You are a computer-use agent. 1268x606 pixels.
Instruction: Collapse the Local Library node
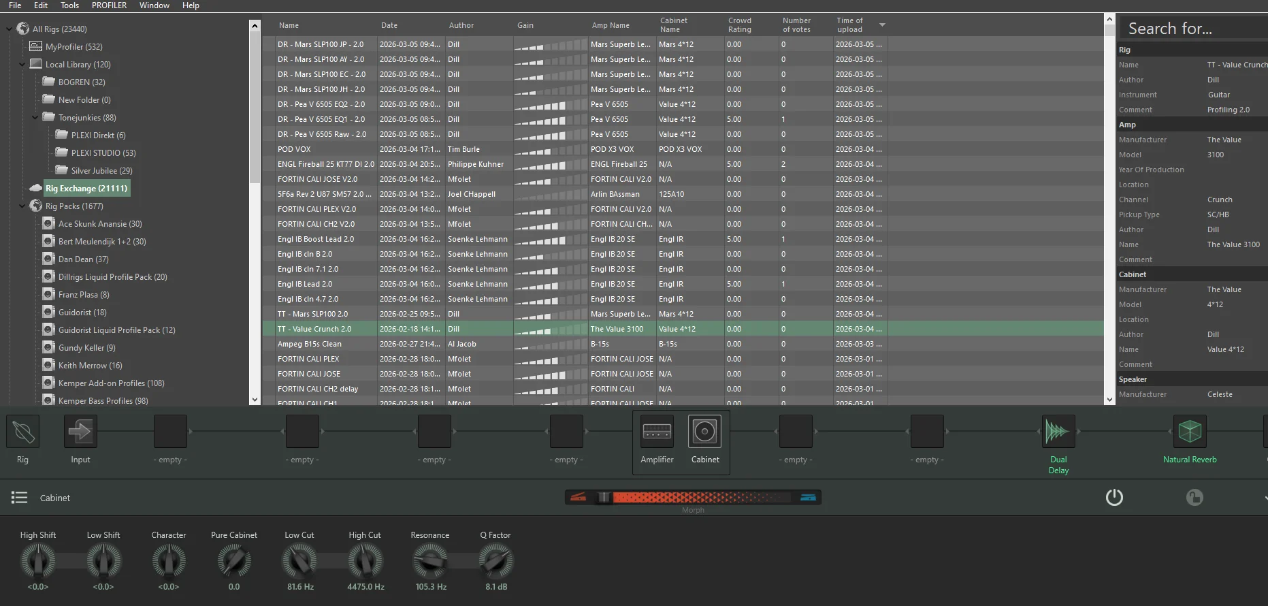pyautogui.click(x=22, y=64)
